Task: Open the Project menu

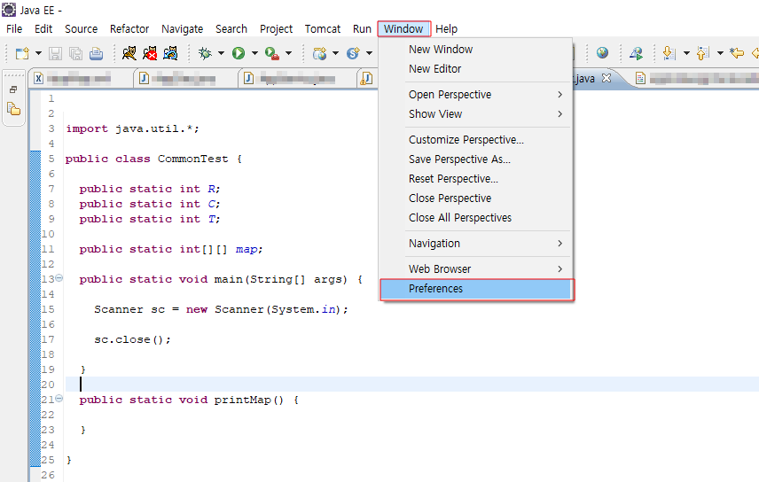Action: pyautogui.click(x=276, y=29)
